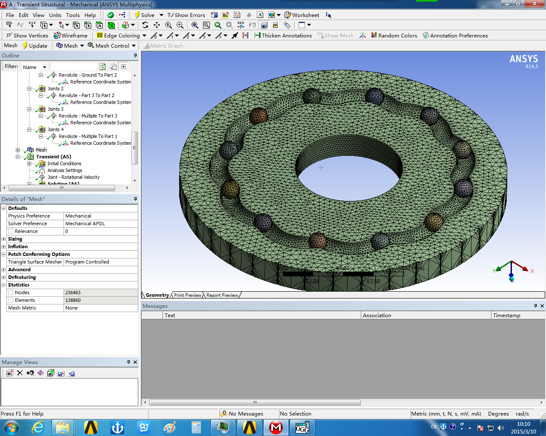
Task: Expand the Defeaturing section in Details
Action: 4,277
